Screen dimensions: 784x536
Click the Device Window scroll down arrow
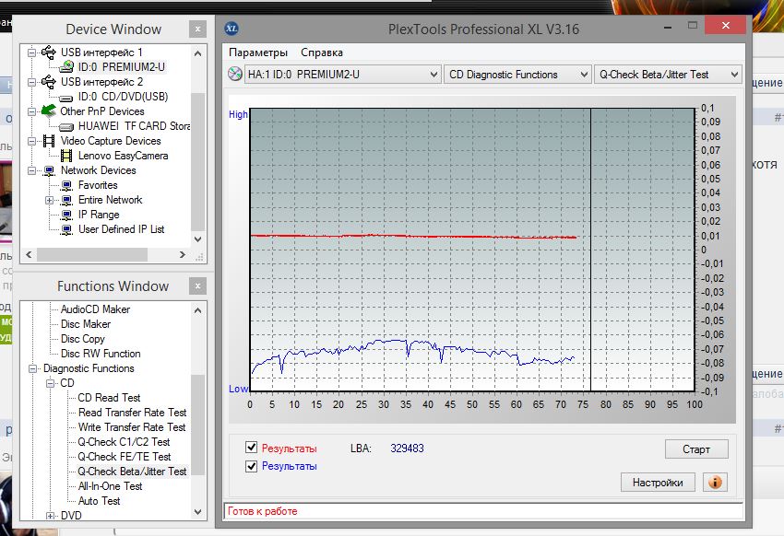[198, 239]
